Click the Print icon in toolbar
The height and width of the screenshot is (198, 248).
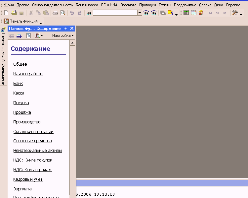(x=55, y=13)
